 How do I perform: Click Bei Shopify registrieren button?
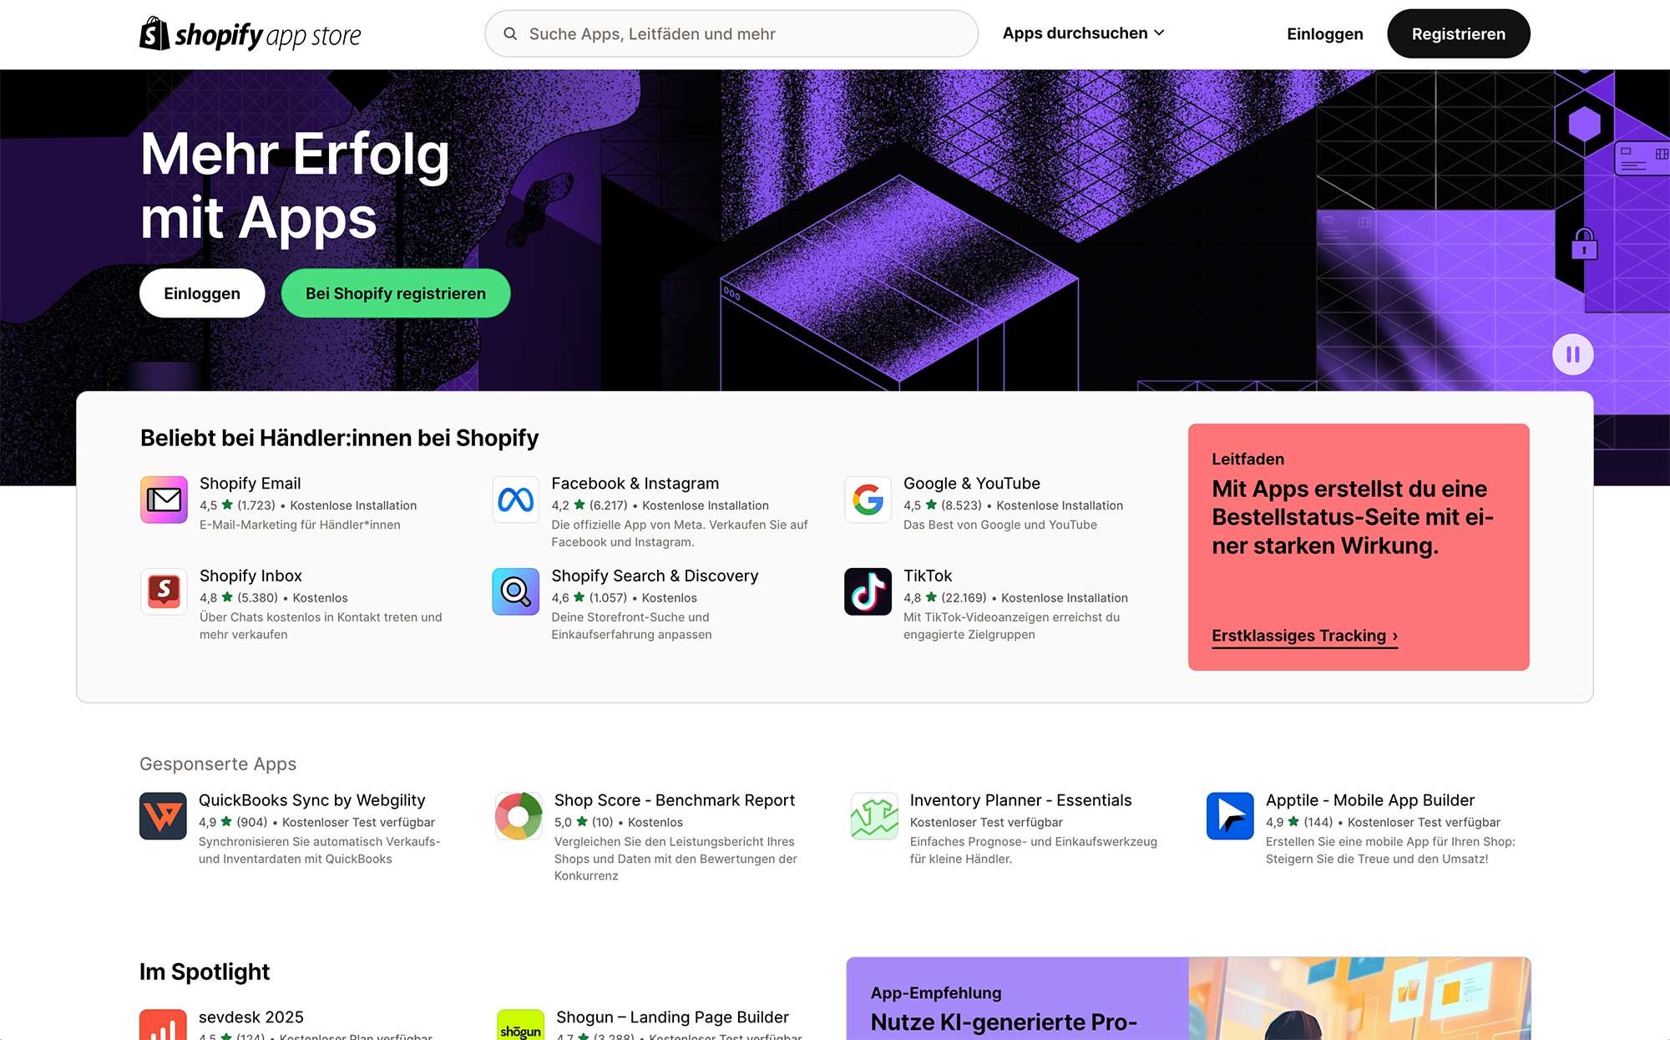(x=396, y=293)
